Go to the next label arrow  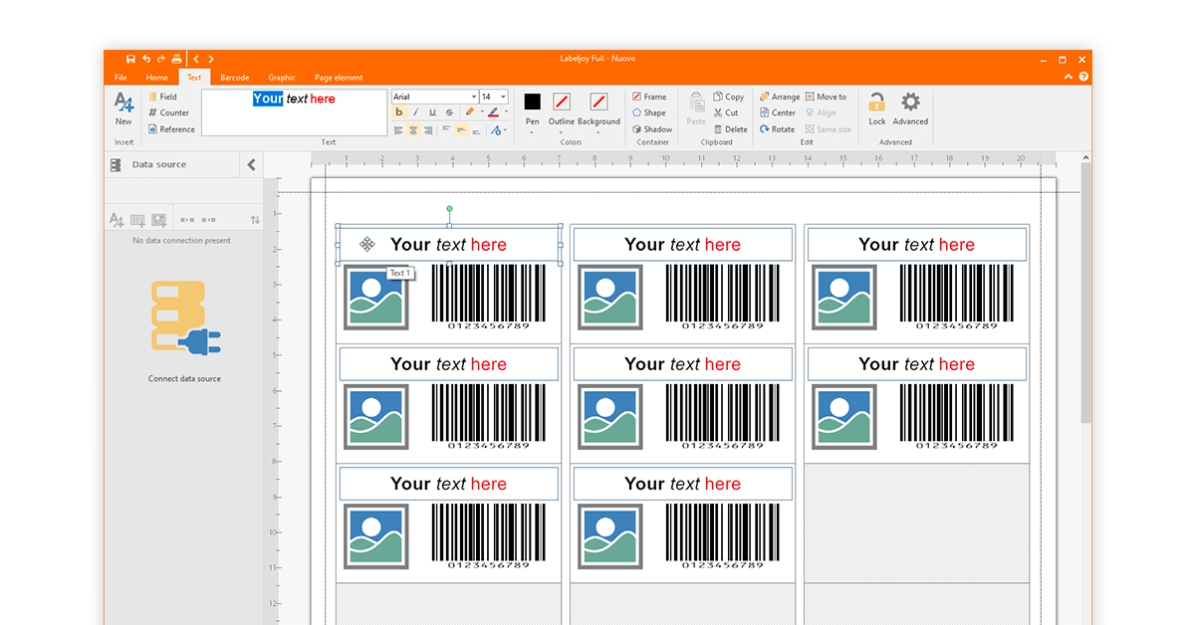tap(211, 59)
